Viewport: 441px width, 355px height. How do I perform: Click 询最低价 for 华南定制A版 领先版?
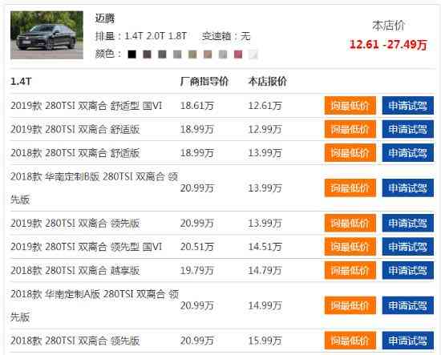coord(350,305)
